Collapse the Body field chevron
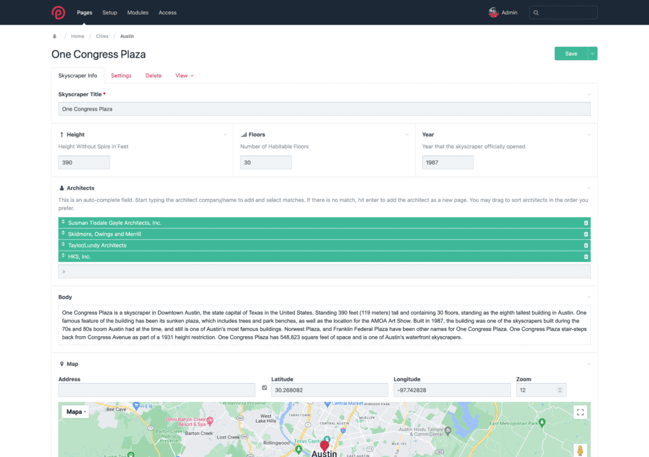The width and height of the screenshot is (649, 457). tap(589, 297)
